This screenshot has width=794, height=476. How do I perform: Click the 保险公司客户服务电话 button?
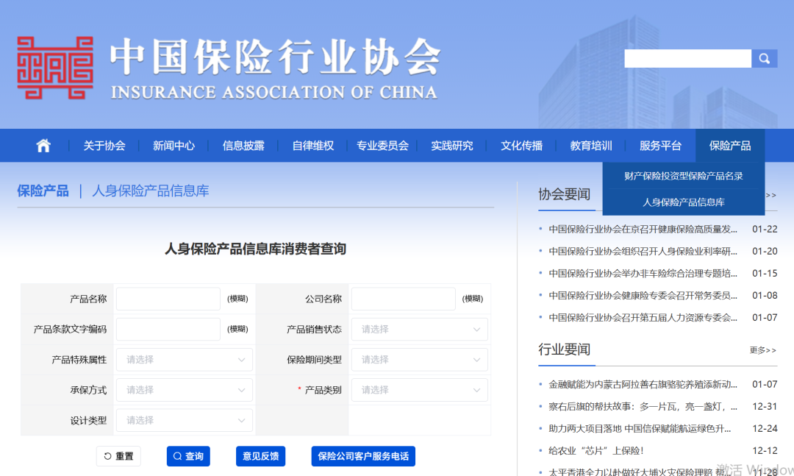pyautogui.click(x=363, y=456)
